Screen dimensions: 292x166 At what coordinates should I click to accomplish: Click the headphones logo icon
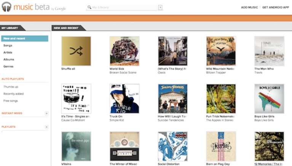point(6,7)
